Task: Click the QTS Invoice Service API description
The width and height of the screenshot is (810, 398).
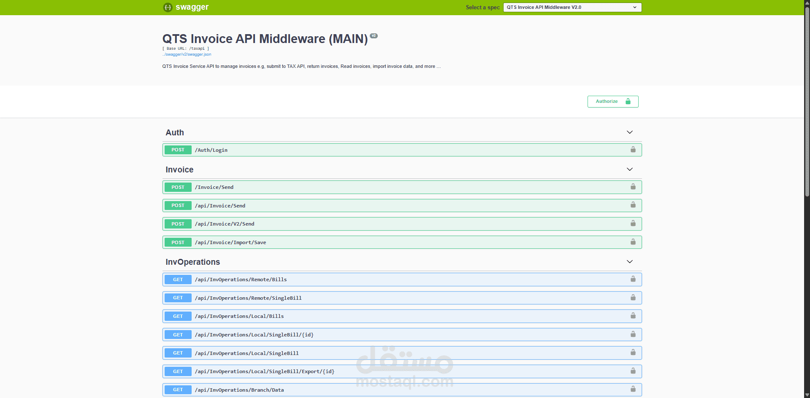Action: 301,67
